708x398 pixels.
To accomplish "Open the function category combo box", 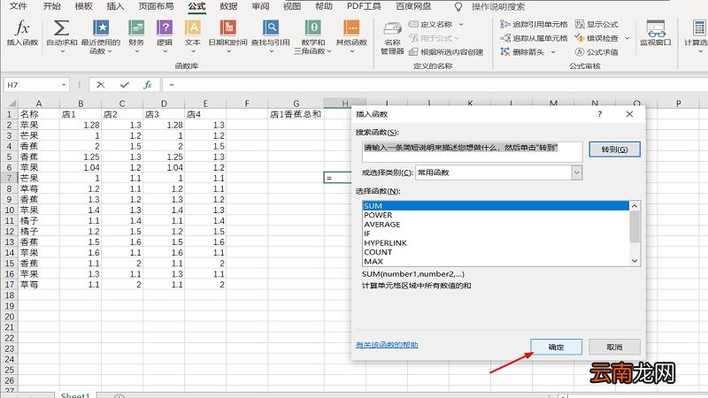I will pyautogui.click(x=498, y=172).
